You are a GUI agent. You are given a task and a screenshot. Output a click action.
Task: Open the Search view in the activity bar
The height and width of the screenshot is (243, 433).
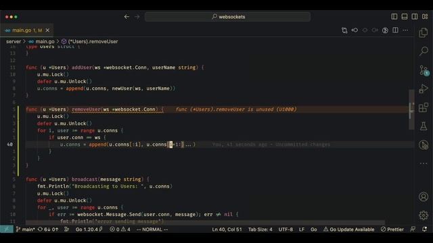point(424,51)
